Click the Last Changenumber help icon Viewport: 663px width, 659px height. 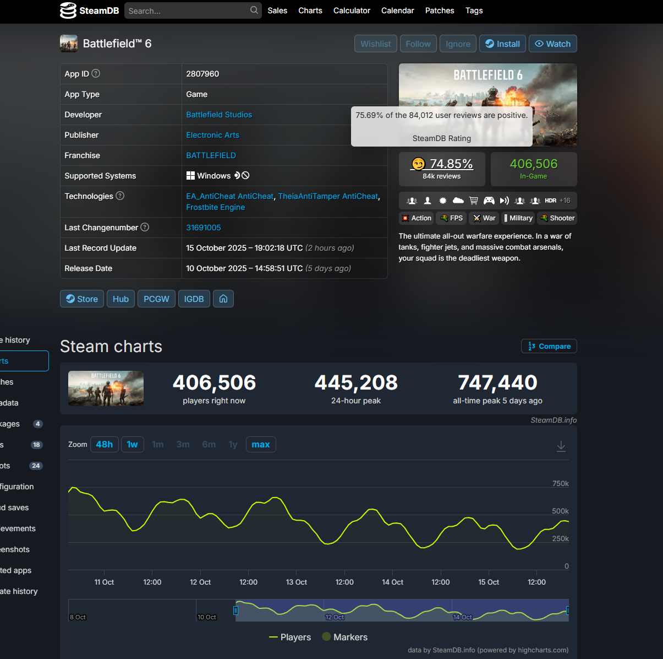[x=145, y=227]
